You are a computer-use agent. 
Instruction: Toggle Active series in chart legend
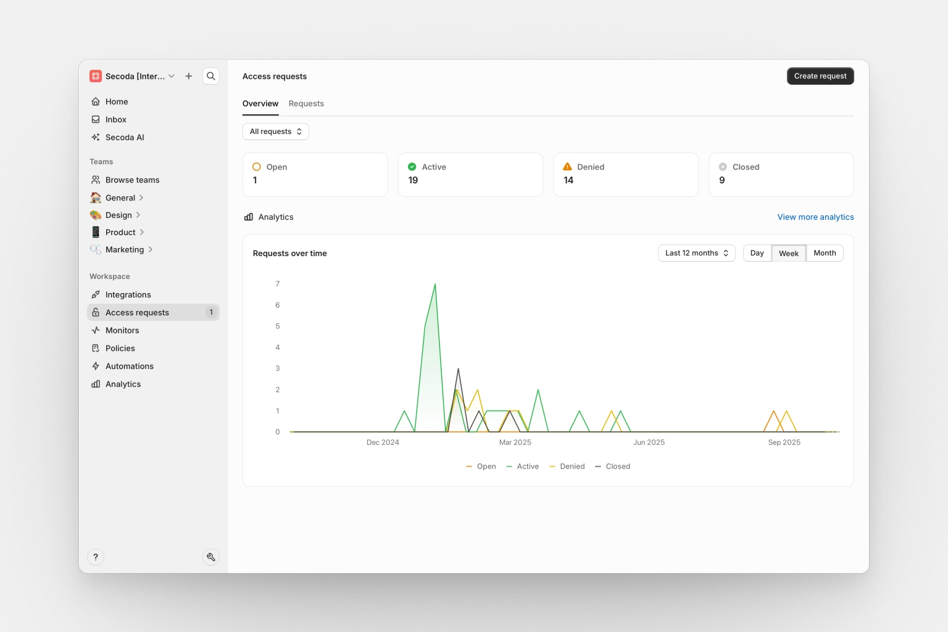(x=523, y=467)
